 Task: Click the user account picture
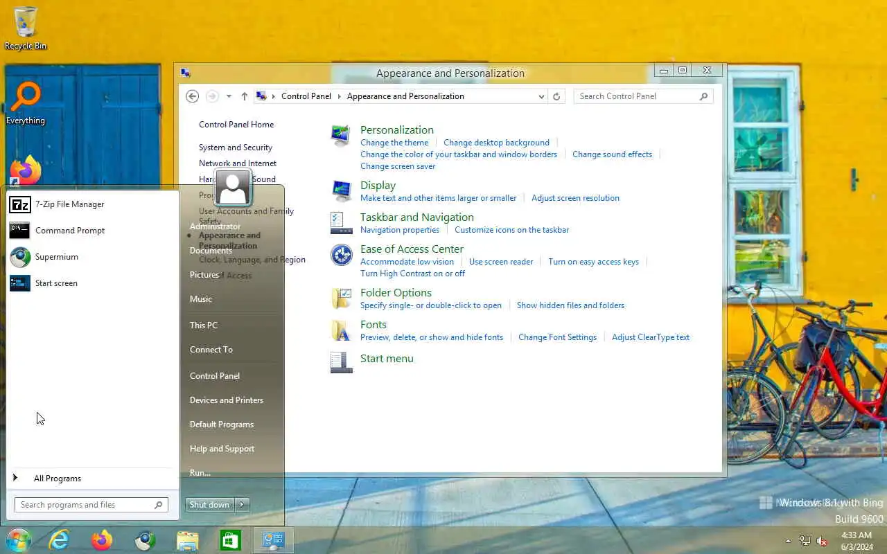tap(233, 187)
